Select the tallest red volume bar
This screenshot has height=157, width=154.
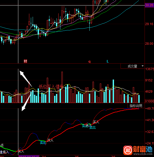(62, 87)
